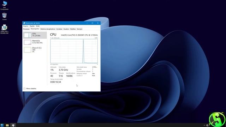Click the CPU model name text
This screenshot has width=226, height=127.
click(x=79, y=35)
